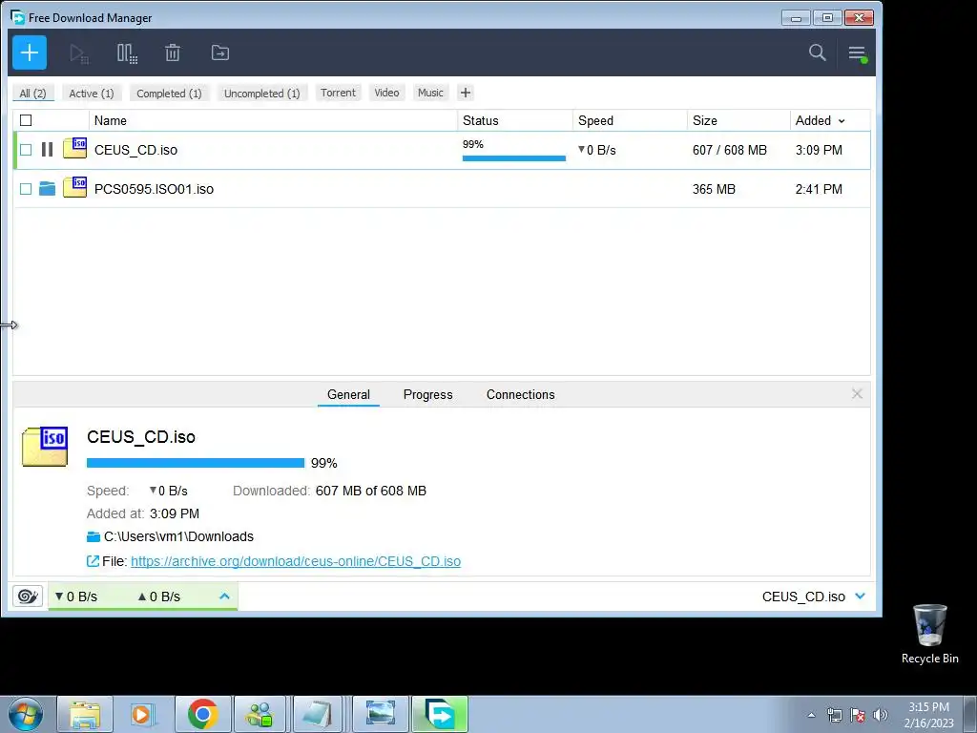Open File Explorer from taskbar
This screenshot has height=733, width=977.
85,714
